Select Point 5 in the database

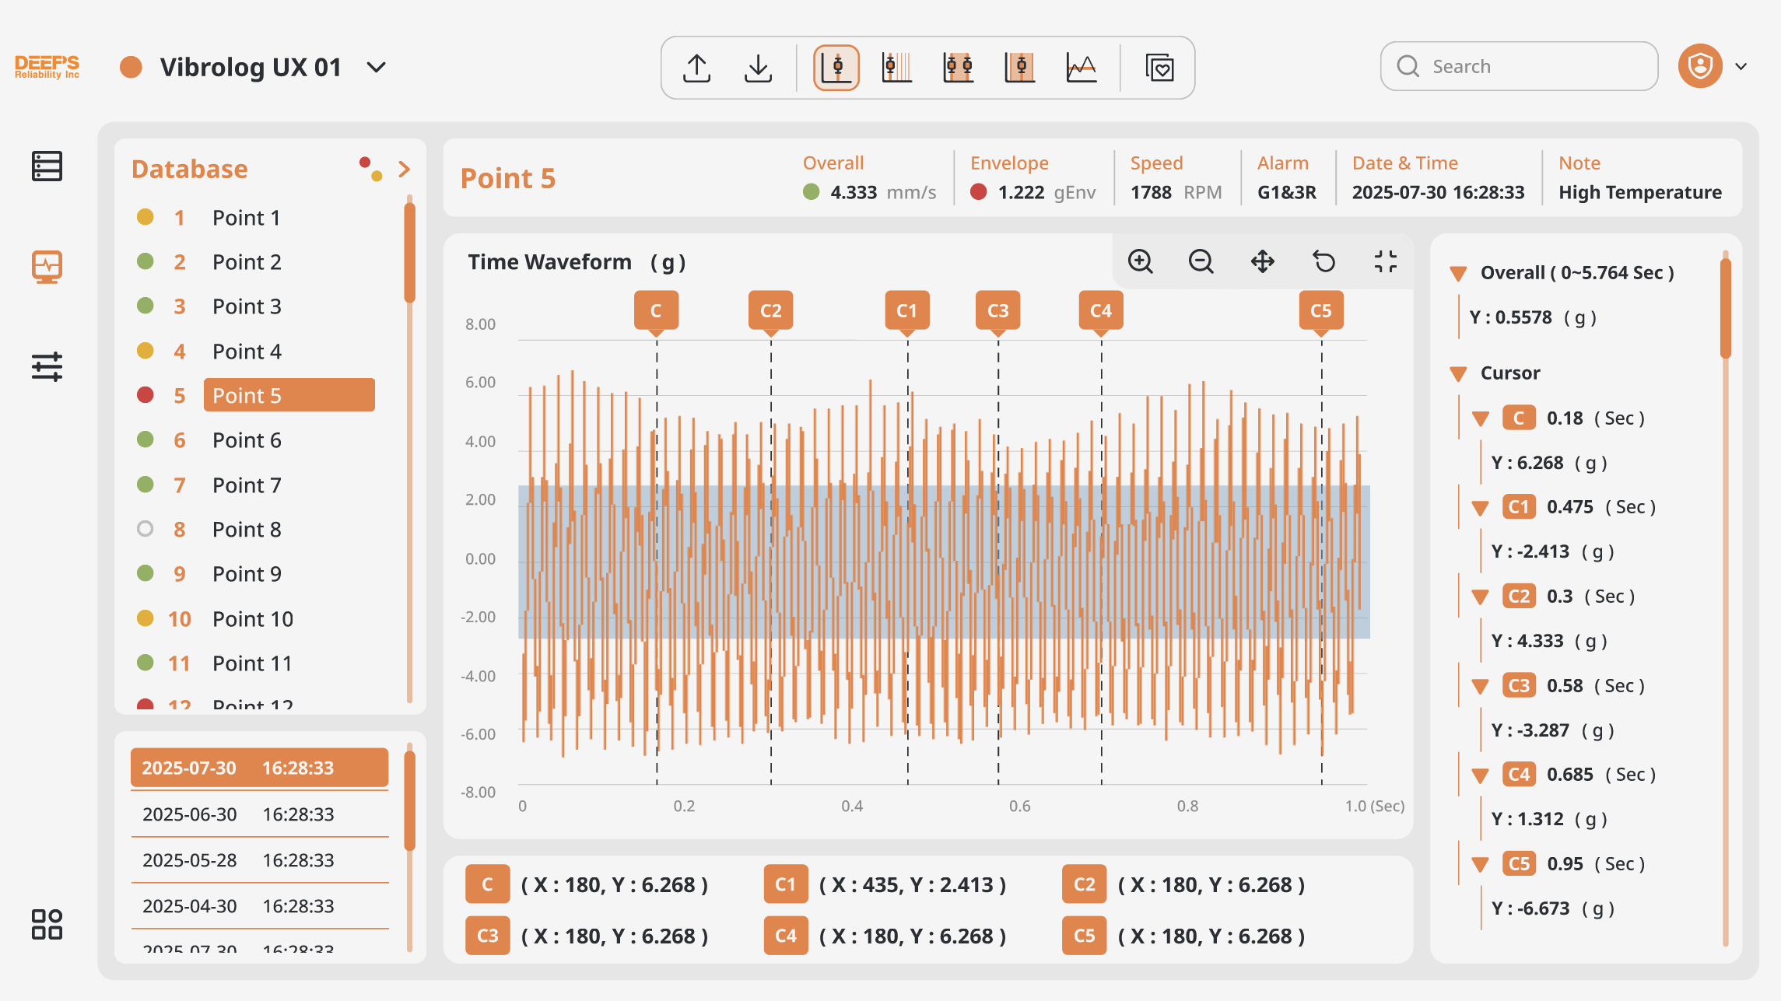tap(289, 395)
